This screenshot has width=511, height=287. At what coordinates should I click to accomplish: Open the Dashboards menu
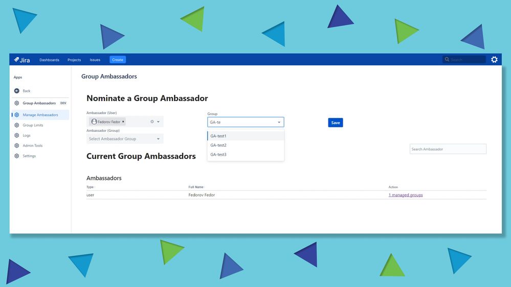(x=49, y=60)
